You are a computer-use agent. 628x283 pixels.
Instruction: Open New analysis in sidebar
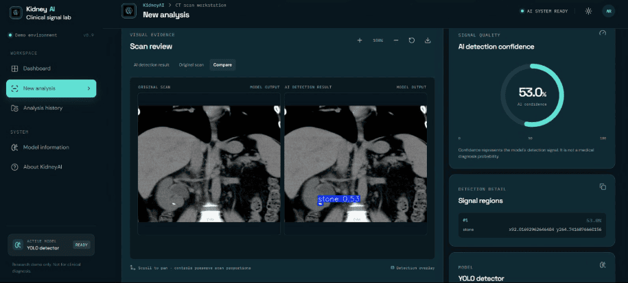click(x=51, y=88)
